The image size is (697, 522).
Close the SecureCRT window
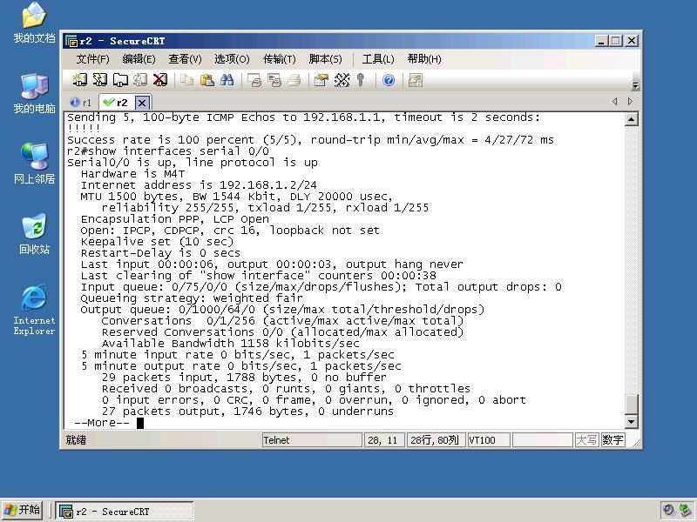pyautogui.click(x=632, y=41)
